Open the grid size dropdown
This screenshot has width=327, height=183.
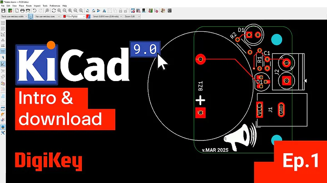pyautogui.click(x=107, y=16)
